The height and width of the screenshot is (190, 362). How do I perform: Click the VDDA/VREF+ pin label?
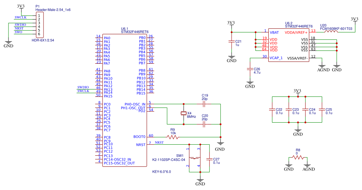296,32
